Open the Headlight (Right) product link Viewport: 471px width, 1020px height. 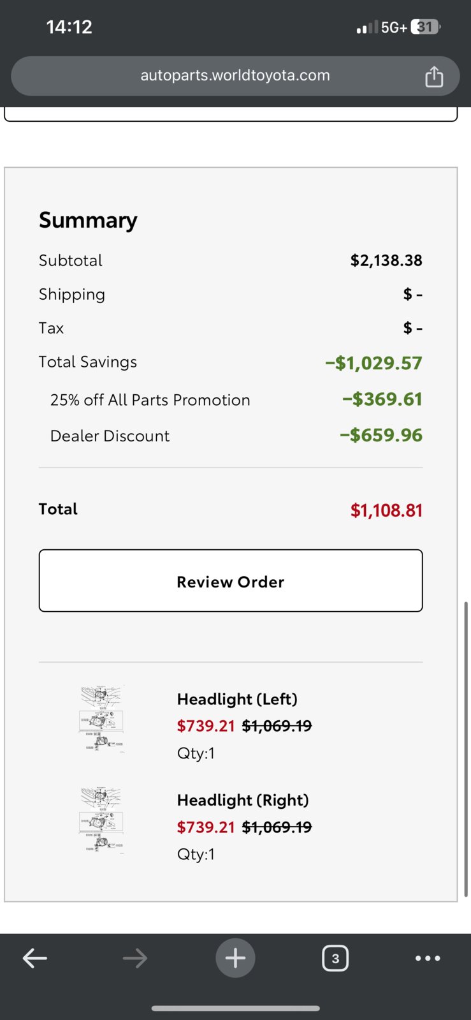(x=243, y=800)
